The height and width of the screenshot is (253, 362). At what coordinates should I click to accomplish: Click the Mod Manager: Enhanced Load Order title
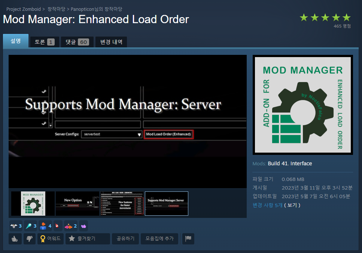click(96, 19)
